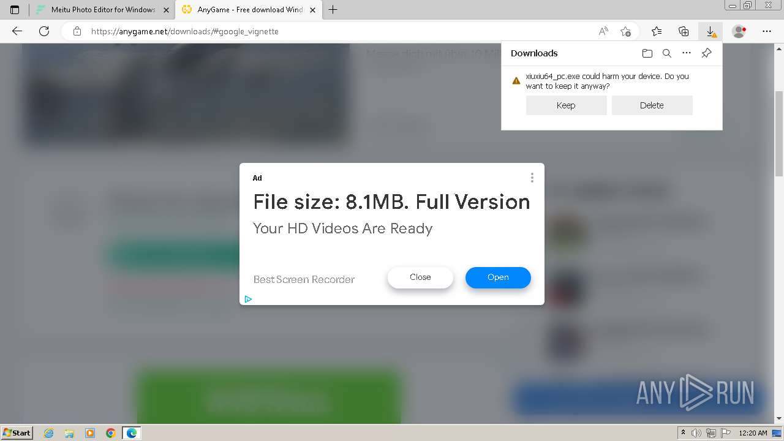Viewport: 784px width, 441px height.
Task: Reload the page with refresh icon
Action: click(x=44, y=31)
